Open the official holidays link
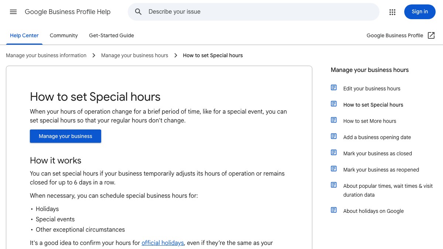This screenshot has height=249, width=443. click(163, 243)
